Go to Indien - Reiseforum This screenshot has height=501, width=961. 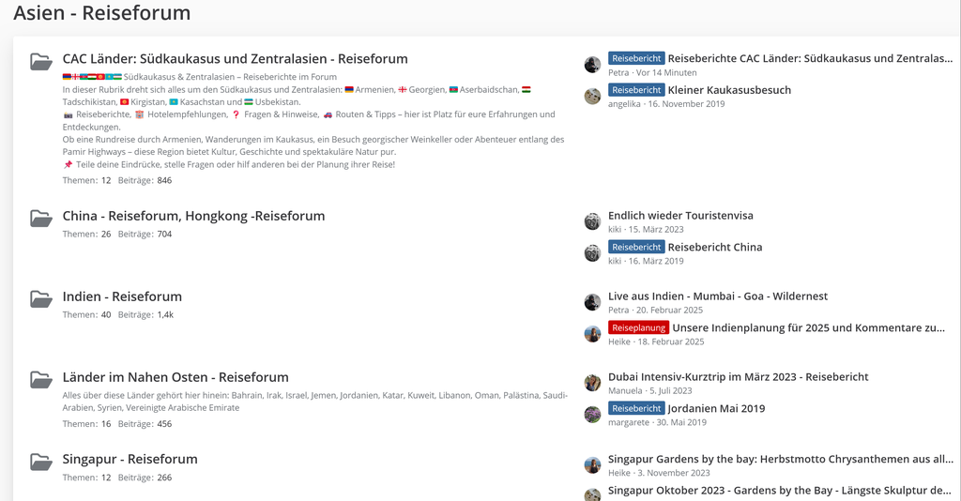coord(122,296)
